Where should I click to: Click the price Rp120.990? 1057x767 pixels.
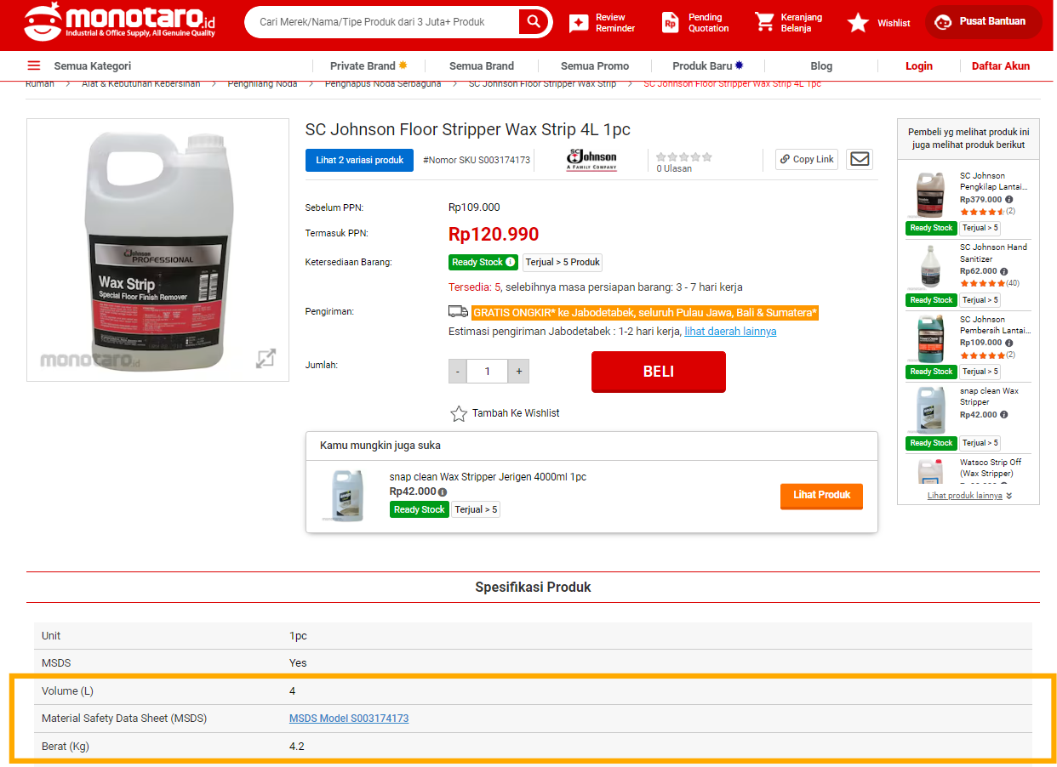tap(494, 235)
